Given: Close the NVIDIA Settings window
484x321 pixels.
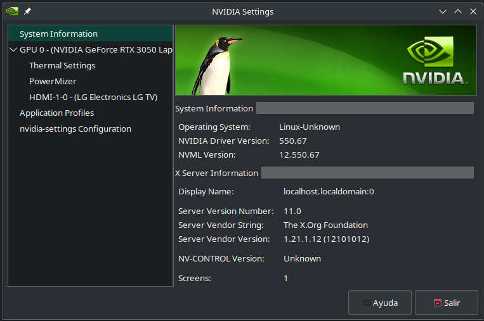Looking at the screenshot, I should [473, 11].
